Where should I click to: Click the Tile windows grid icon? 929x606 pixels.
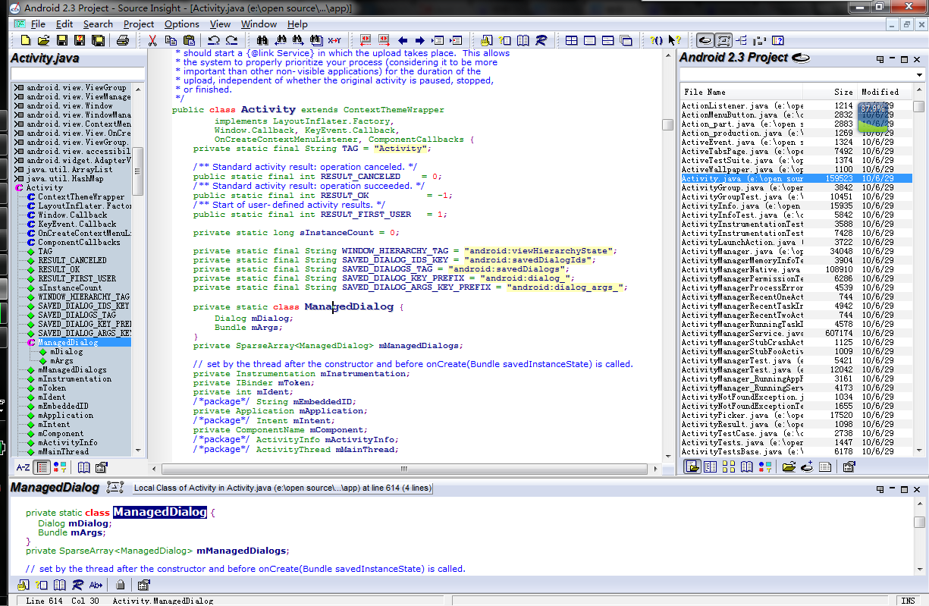click(x=571, y=40)
